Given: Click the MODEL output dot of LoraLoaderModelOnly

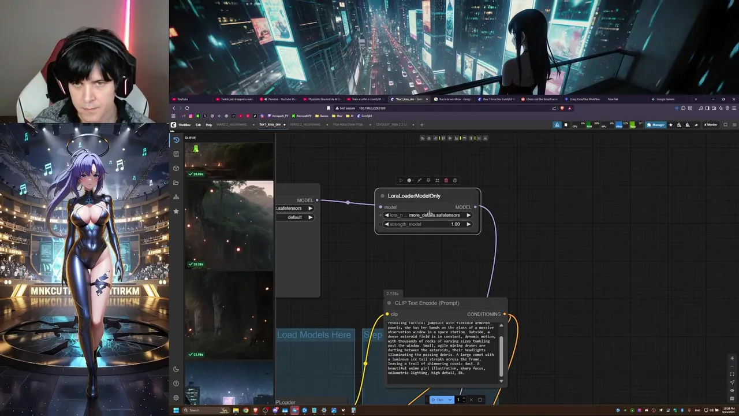Looking at the screenshot, I should [475, 207].
